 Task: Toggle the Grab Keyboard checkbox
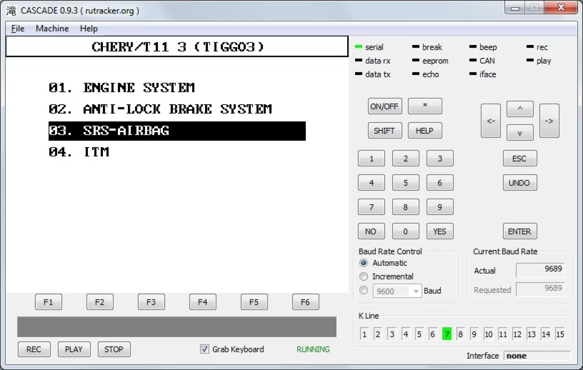pos(204,349)
